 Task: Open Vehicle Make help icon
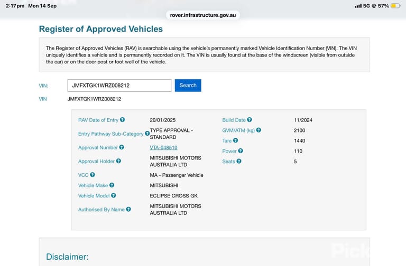(112, 185)
